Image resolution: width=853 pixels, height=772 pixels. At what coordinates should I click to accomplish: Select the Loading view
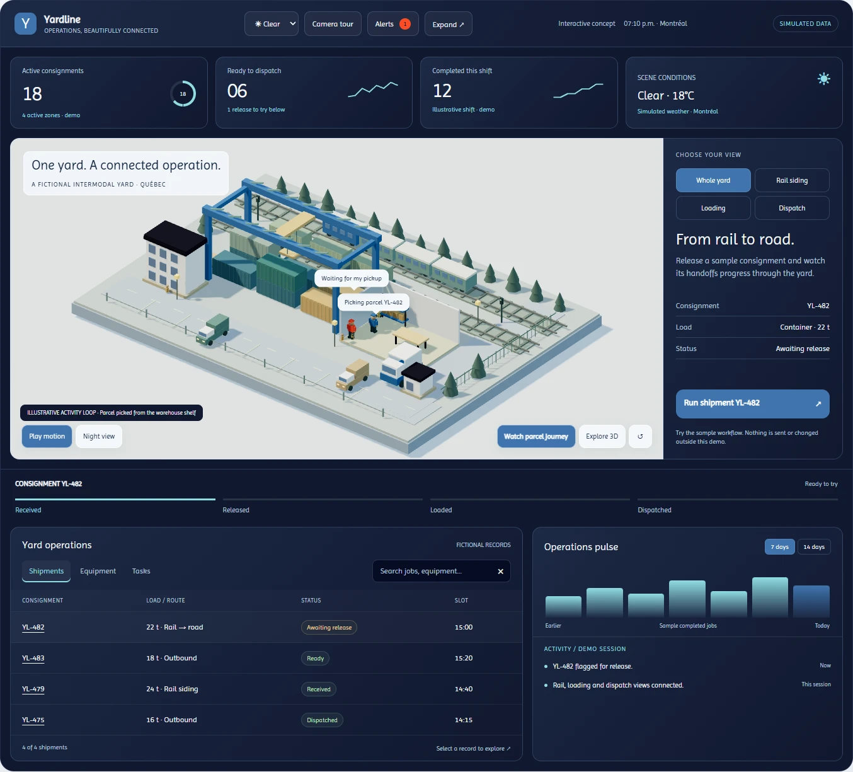[713, 208]
